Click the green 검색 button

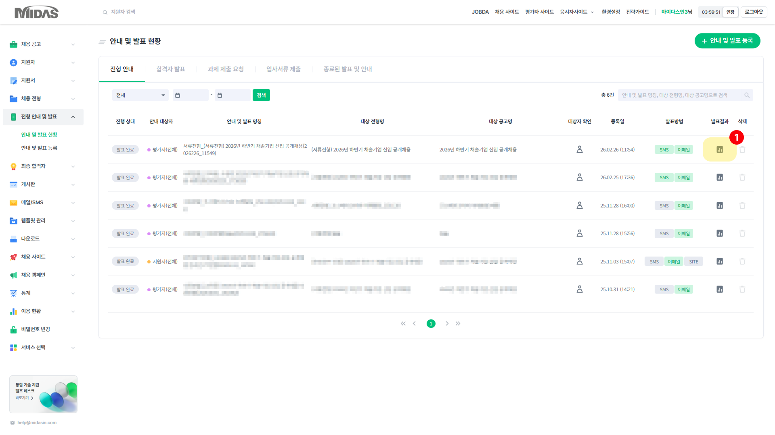click(261, 95)
